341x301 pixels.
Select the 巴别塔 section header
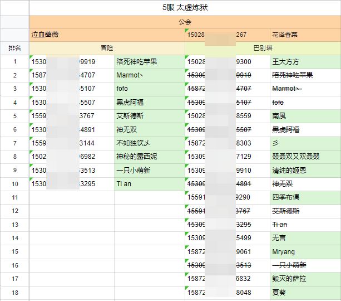pyautogui.click(x=263, y=48)
